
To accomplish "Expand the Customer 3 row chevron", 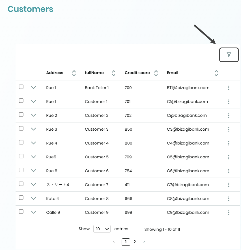I will click(33, 129).
